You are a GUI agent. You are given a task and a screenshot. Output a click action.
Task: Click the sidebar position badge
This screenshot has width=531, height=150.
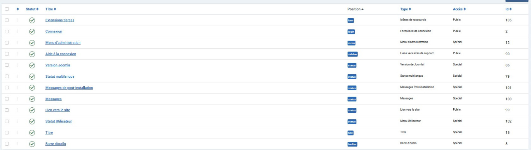pos(352,54)
